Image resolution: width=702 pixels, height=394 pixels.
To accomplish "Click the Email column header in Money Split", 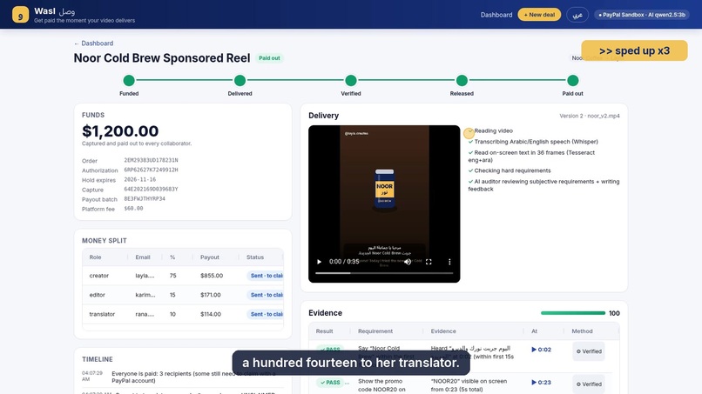I will click(x=143, y=257).
